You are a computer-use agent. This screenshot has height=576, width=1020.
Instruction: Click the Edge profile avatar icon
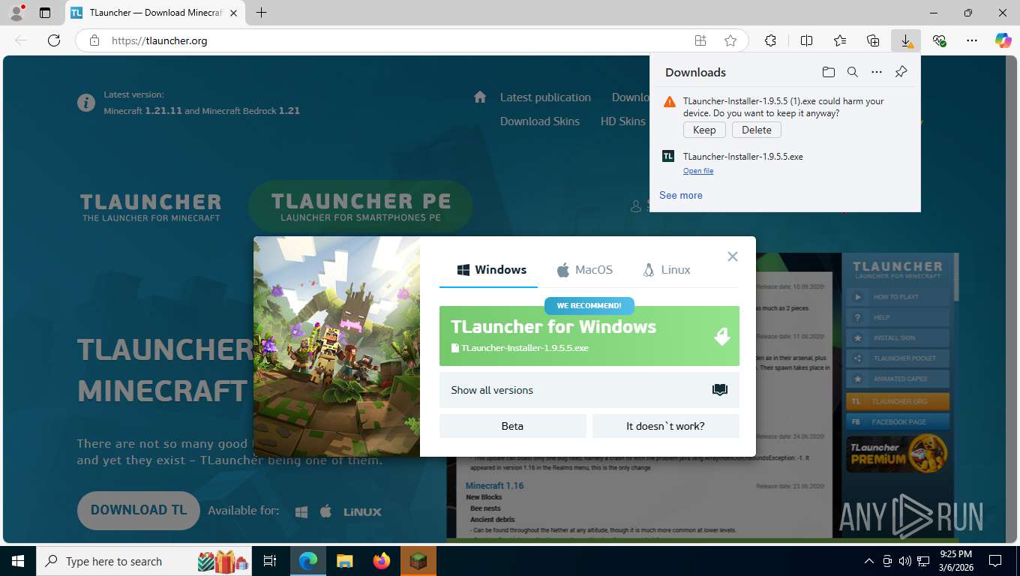click(x=16, y=13)
